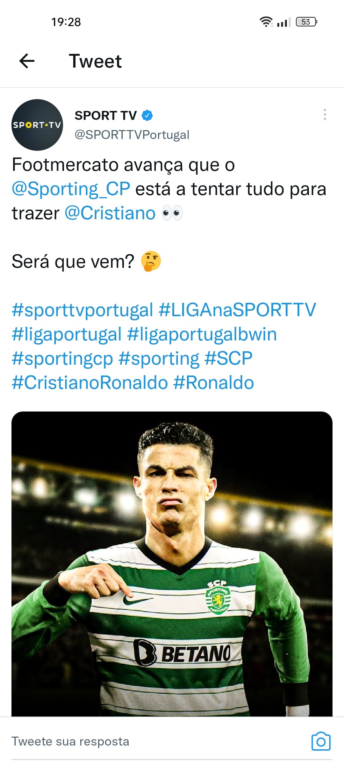The image size is (344, 765).
Task: Tap the blue verified badge
Action: pyautogui.click(x=147, y=115)
